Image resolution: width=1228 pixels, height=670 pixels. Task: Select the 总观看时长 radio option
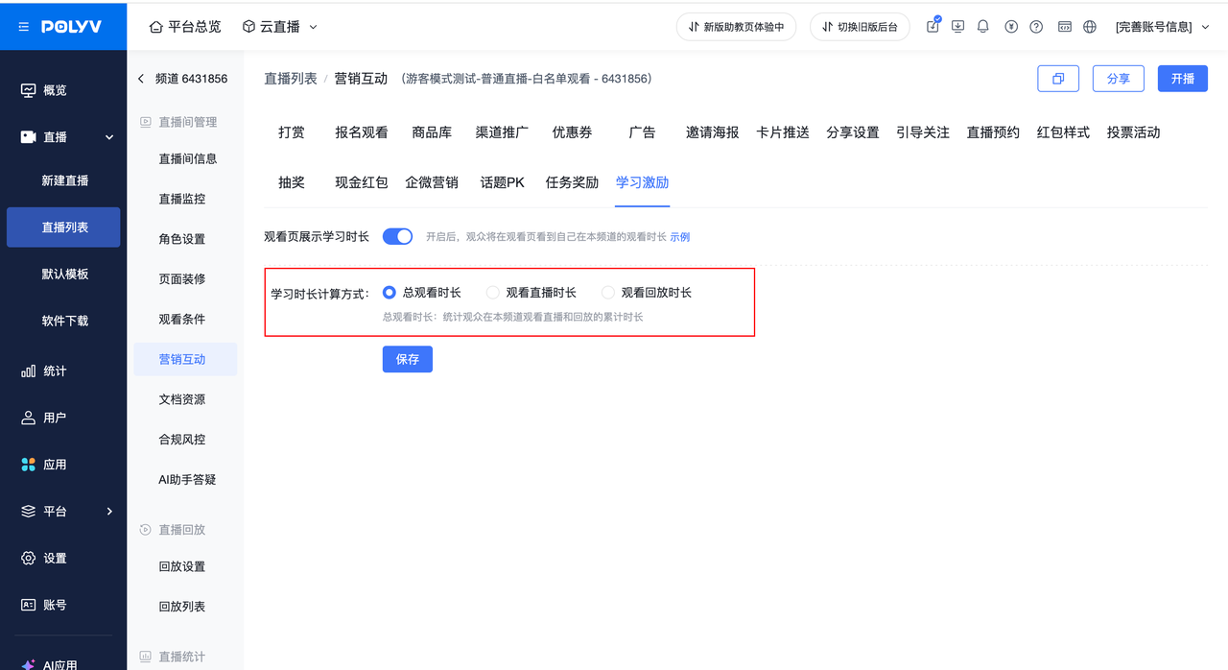(x=390, y=292)
